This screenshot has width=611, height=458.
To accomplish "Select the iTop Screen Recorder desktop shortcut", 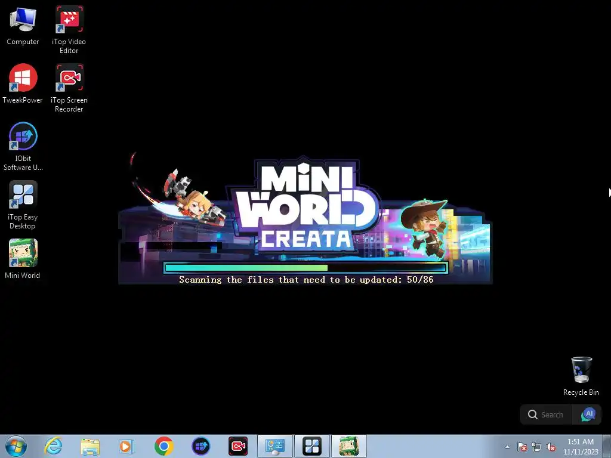I will pyautogui.click(x=69, y=88).
